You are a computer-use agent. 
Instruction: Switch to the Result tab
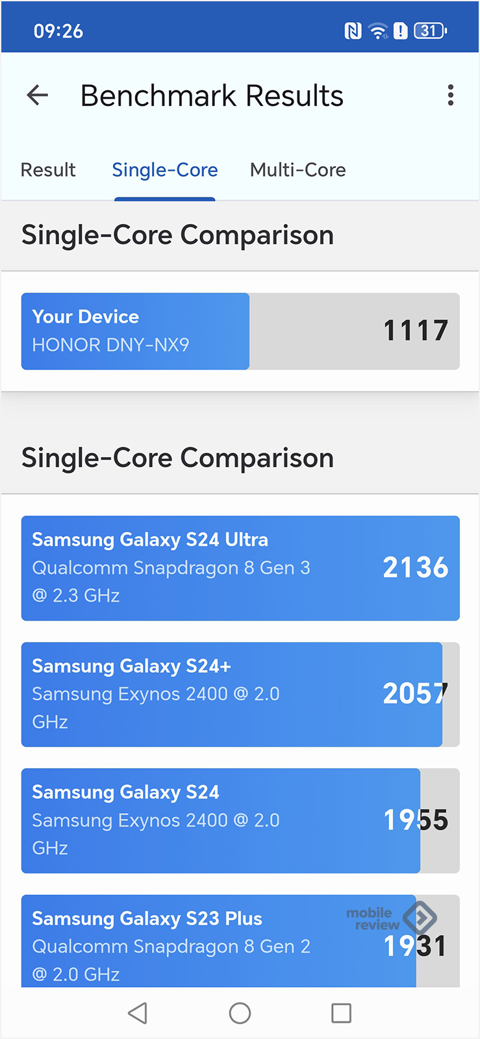point(48,170)
